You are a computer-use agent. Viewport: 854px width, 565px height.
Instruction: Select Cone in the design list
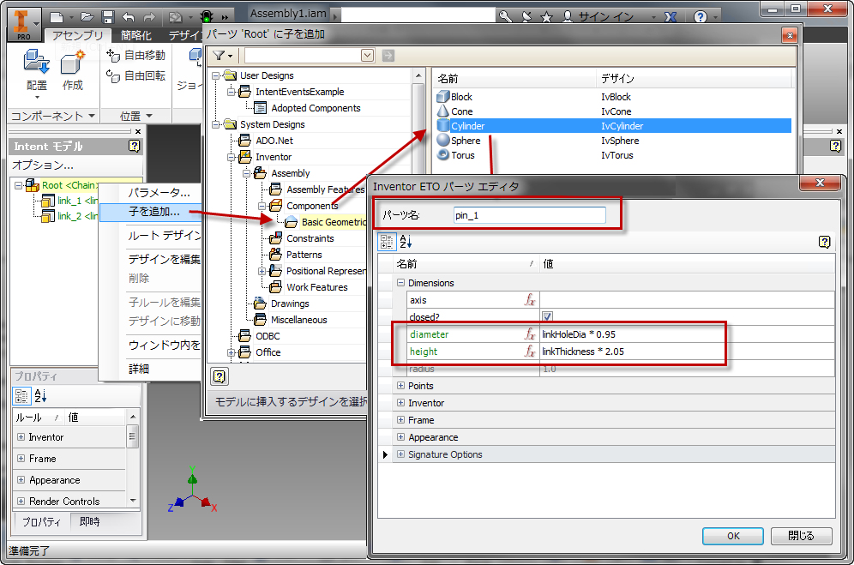(614, 111)
